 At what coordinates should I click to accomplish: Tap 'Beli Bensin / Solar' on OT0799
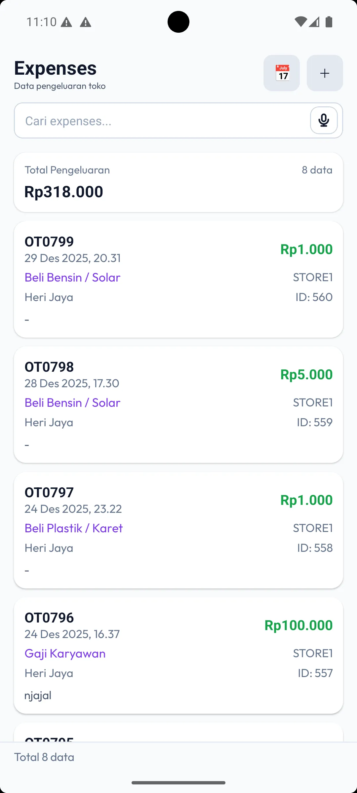point(72,277)
